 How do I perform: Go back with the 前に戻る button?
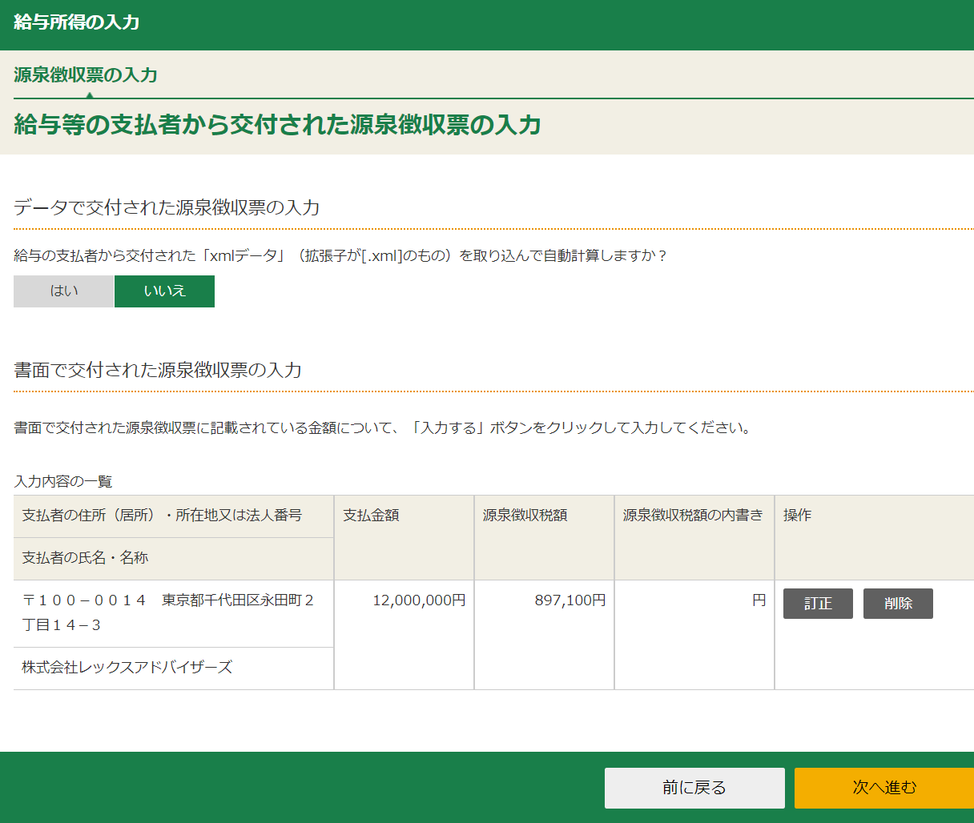pyautogui.click(x=694, y=788)
